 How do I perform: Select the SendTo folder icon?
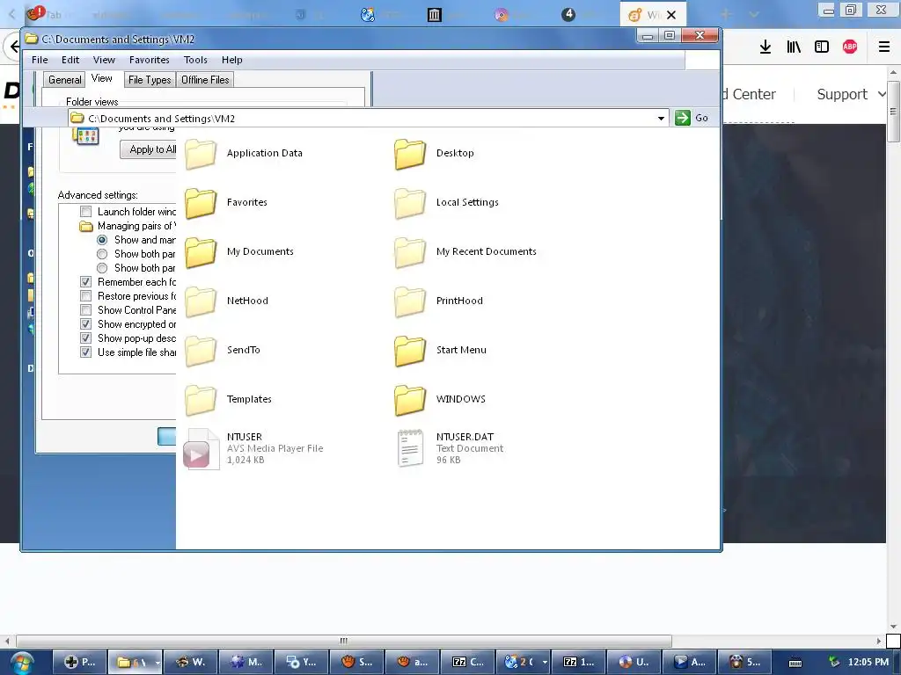point(201,352)
